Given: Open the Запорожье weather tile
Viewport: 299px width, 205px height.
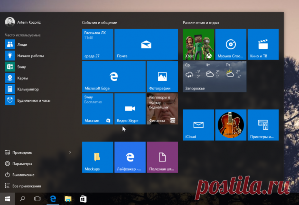Looking at the screenshot, I should [x=215, y=76].
